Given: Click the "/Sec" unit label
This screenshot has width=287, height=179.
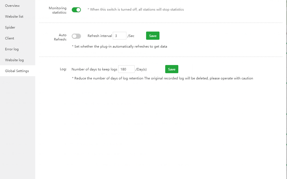Looking at the screenshot, I should point(131,36).
